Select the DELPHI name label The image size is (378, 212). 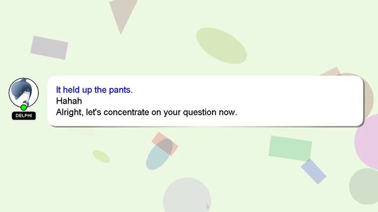point(24,115)
